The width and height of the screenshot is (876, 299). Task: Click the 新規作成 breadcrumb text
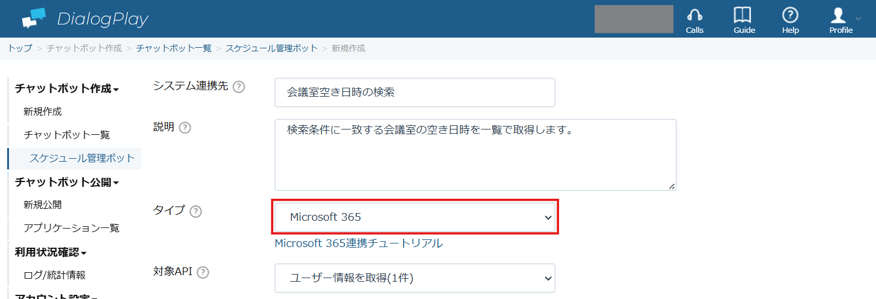pos(348,48)
